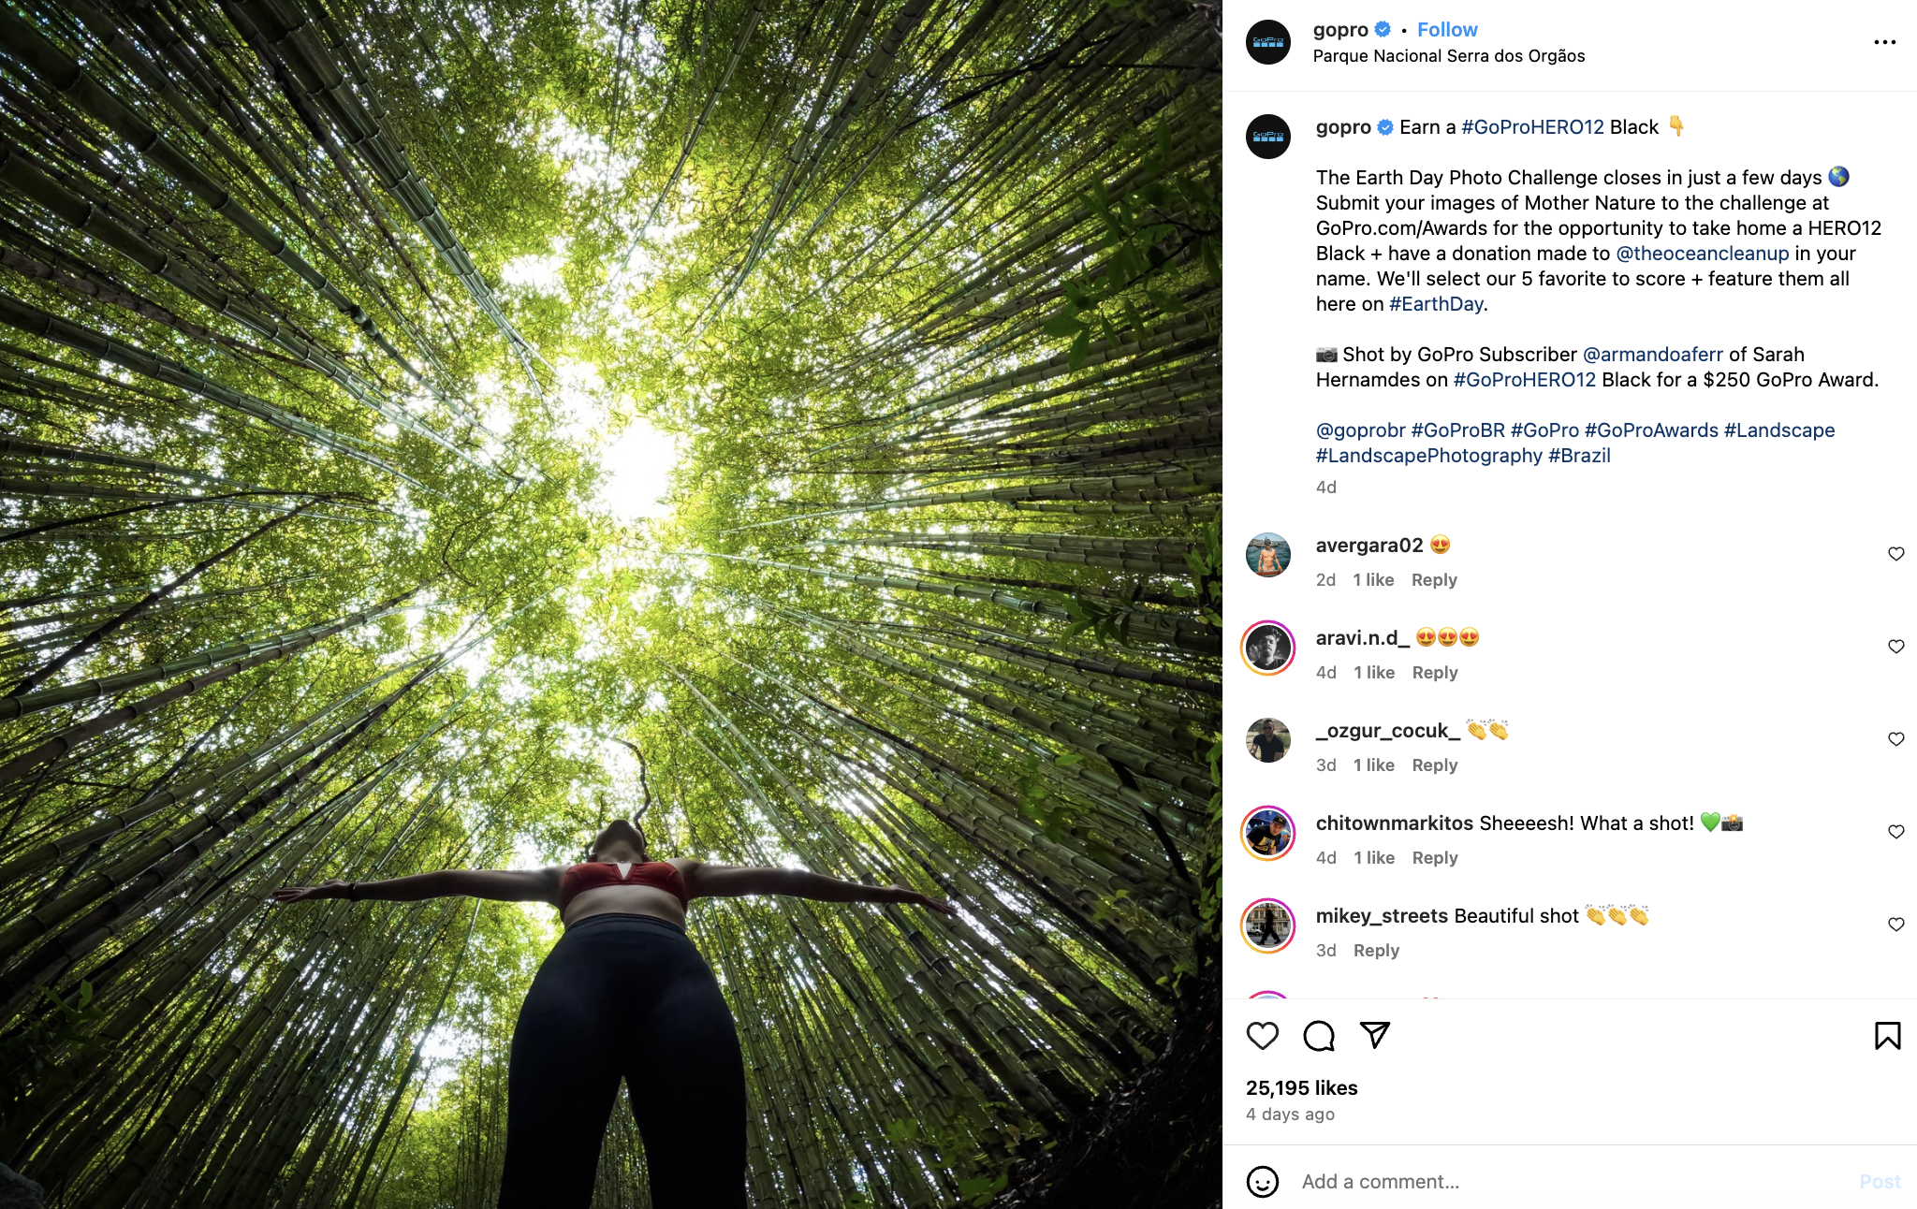Save the post with the bookmark icon
Image resolution: width=1917 pixels, height=1209 pixels.
(x=1888, y=1036)
